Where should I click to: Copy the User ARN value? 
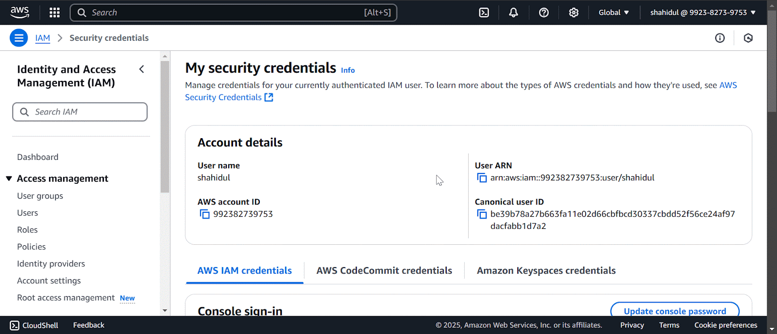(x=482, y=178)
